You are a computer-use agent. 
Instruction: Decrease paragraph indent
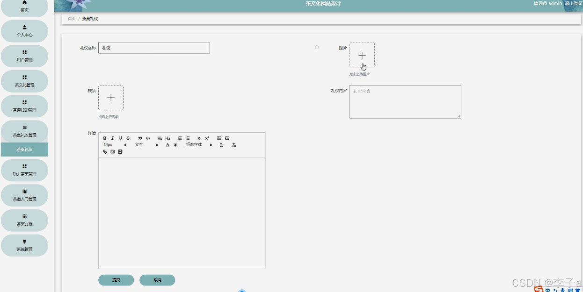pyautogui.click(x=219, y=138)
